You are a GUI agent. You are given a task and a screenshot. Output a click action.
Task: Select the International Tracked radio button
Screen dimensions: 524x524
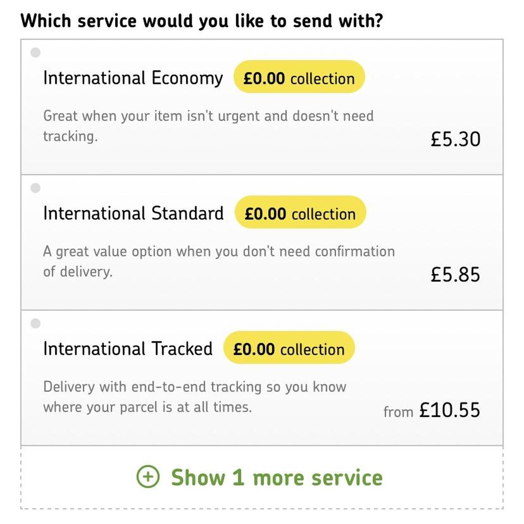(36, 323)
